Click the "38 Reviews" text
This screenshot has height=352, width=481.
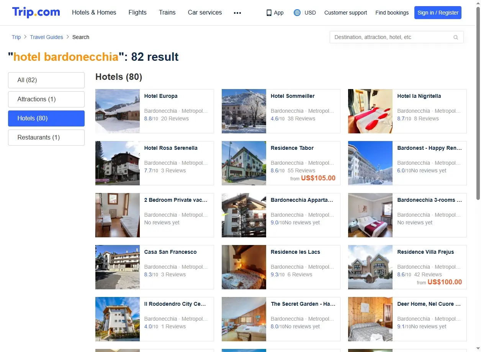click(x=301, y=118)
